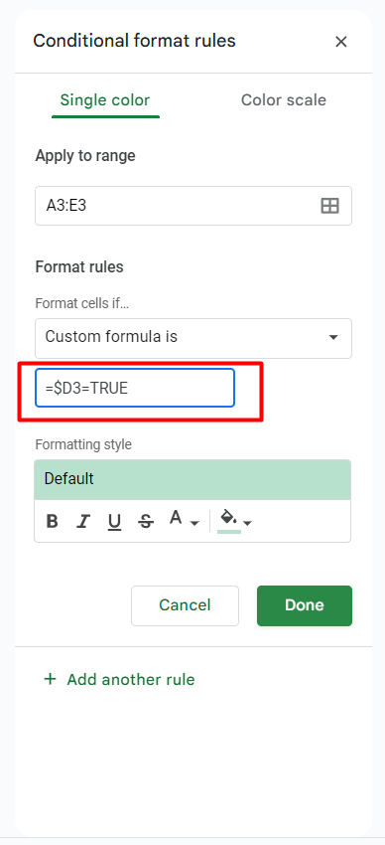This screenshot has width=385, height=845.
Task: Click the green Done button
Action: (305, 605)
